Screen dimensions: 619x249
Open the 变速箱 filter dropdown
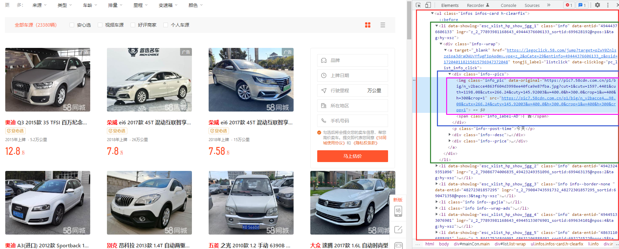point(168,5)
